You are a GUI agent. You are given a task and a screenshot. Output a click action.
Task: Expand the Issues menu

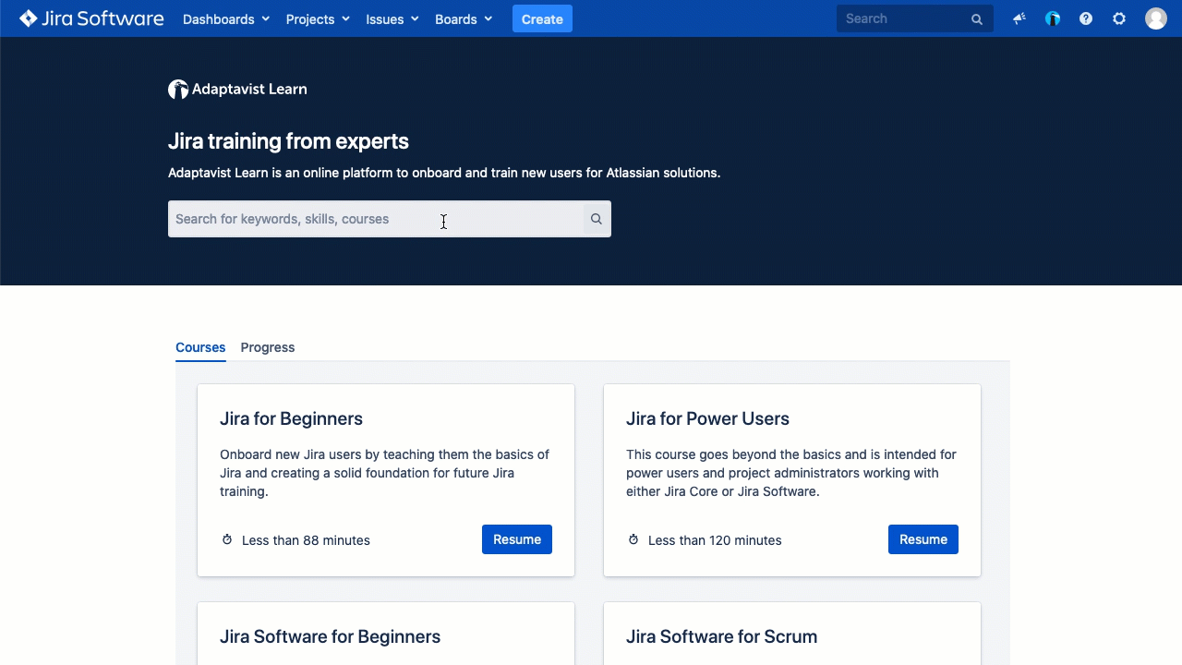pyautogui.click(x=392, y=19)
